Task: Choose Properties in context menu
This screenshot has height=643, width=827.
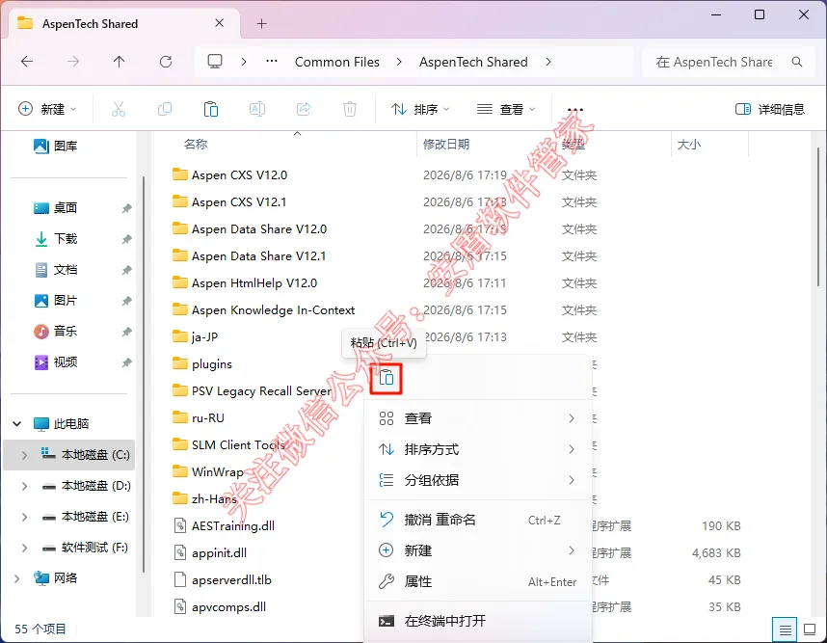Action: point(477,581)
